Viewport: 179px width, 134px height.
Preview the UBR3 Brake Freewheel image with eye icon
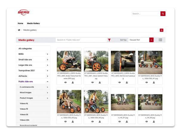(65, 82)
